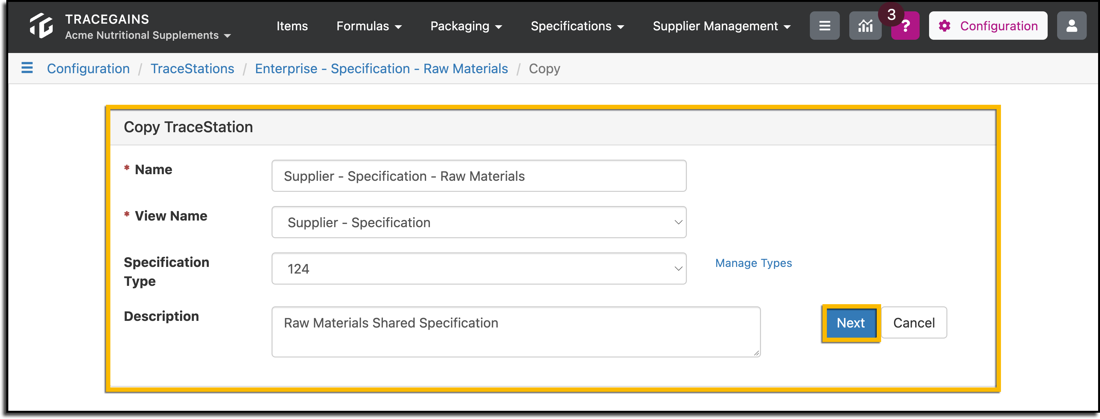Image resolution: width=1100 pixels, height=419 pixels.
Task: Open Enterprise - Specification - Raw Materials breadcrumb
Action: click(381, 68)
